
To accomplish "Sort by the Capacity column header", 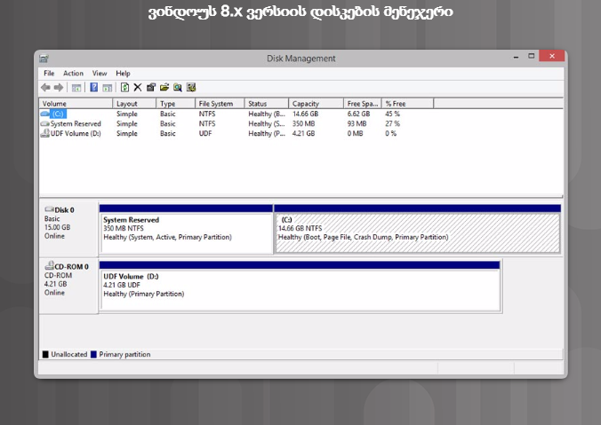I will (316, 104).
